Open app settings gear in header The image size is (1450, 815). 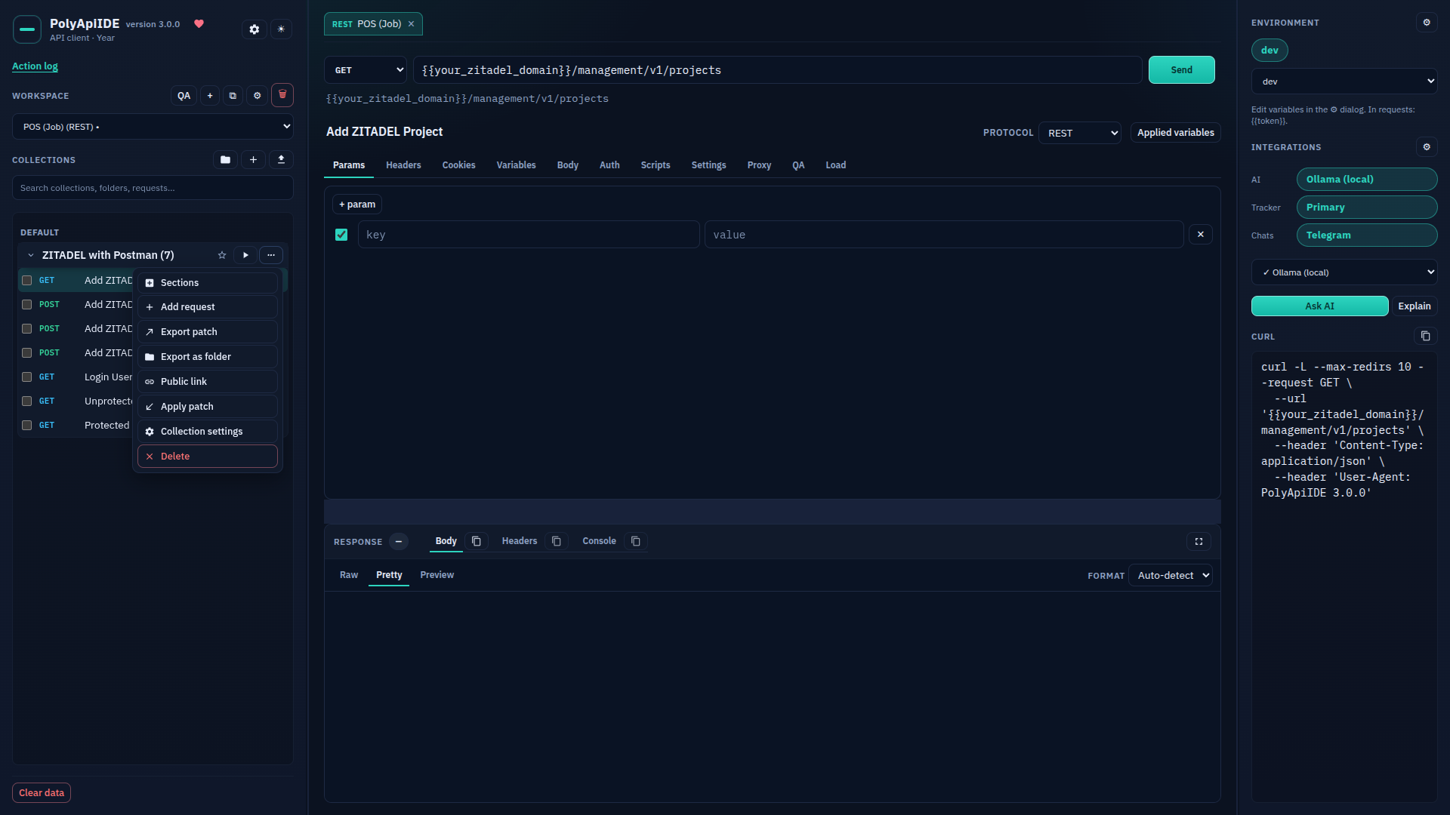[x=255, y=29]
